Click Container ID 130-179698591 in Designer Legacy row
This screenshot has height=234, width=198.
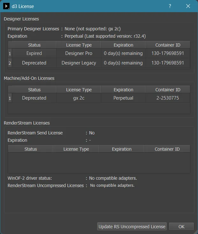(168, 63)
